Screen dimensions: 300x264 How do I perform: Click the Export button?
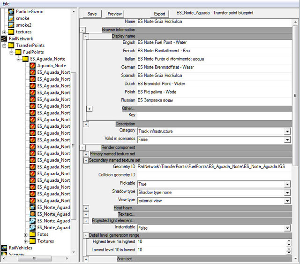pos(159,14)
